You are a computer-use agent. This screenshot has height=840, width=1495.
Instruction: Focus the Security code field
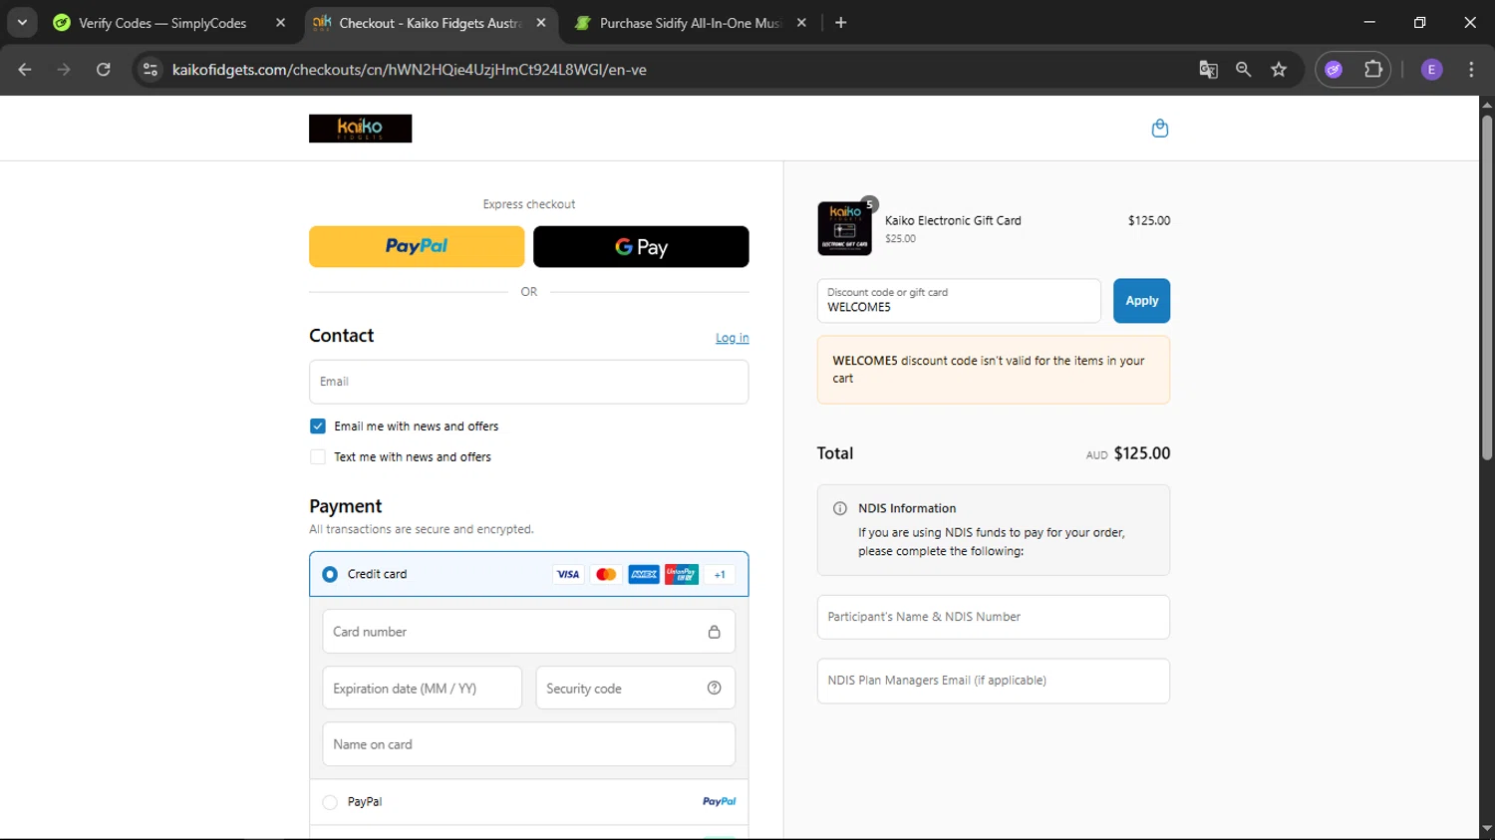coord(635,689)
